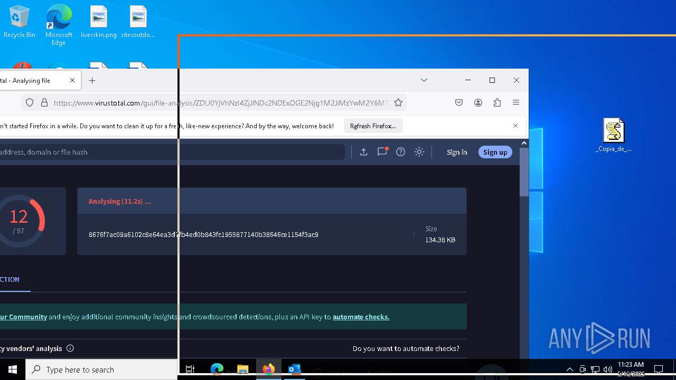Close the VirusTotal Analysing file tab
The width and height of the screenshot is (676, 380).
[72, 80]
